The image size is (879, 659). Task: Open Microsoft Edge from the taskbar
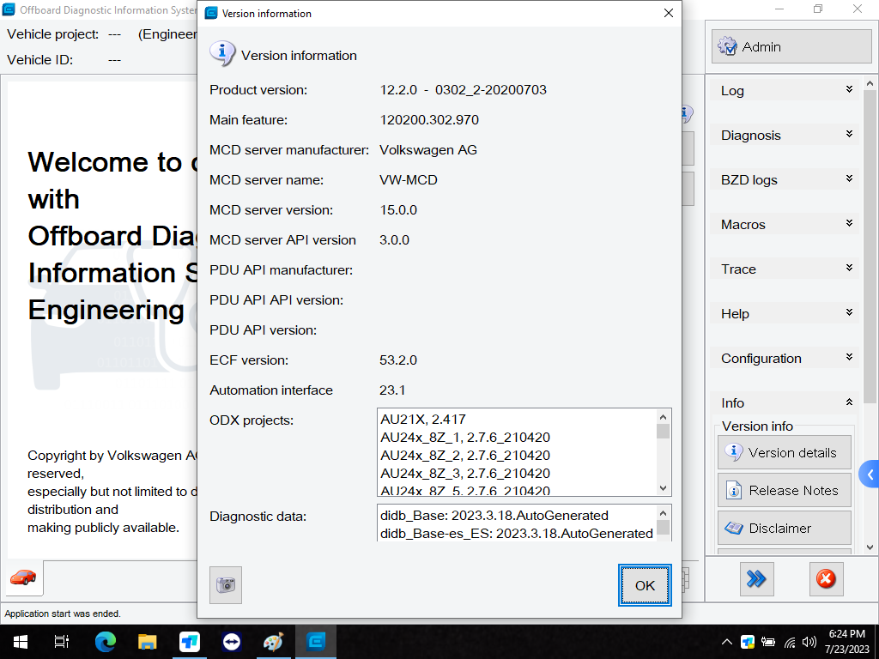point(106,642)
